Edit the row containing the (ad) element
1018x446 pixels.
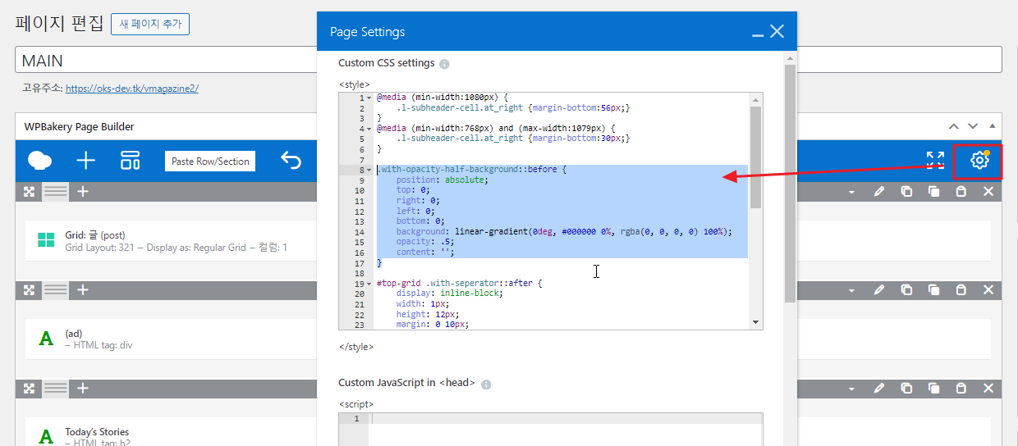tap(879, 290)
